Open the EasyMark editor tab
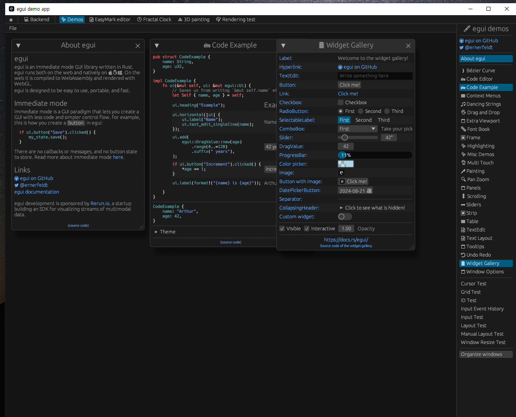This screenshot has height=417, width=516. point(110,20)
